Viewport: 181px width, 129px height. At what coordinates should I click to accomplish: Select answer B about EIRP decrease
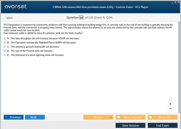tap(5, 43)
